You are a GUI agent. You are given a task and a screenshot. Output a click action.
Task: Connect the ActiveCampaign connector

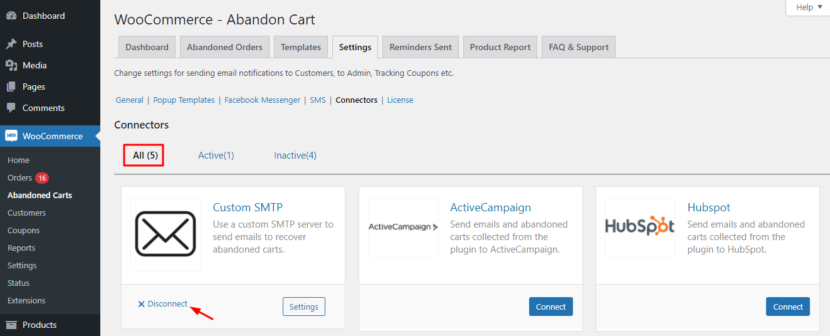coord(551,307)
